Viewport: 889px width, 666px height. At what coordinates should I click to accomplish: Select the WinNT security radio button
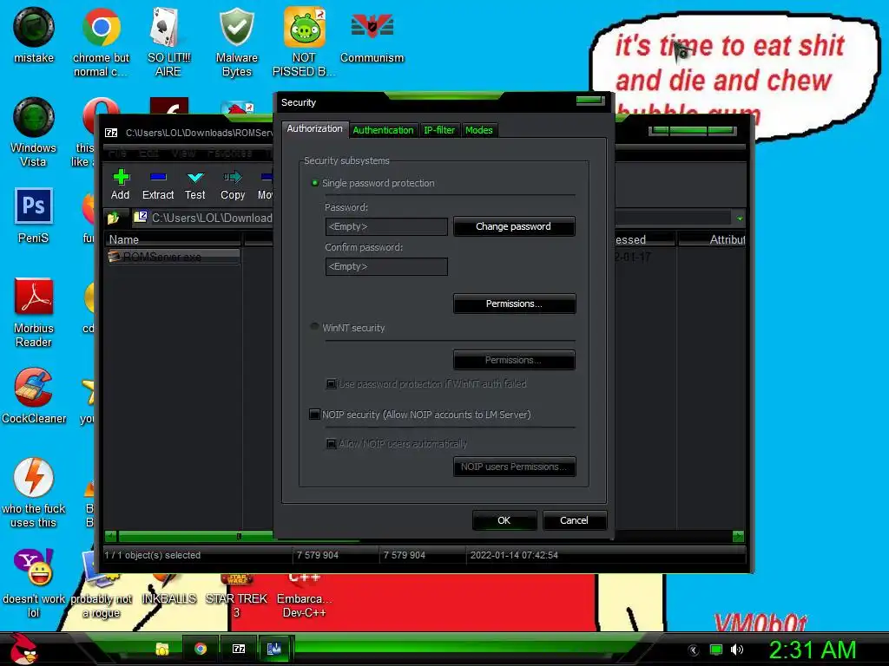pyautogui.click(x=314, y=327)
